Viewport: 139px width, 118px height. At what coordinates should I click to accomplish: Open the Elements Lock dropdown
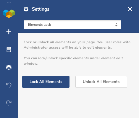pyautogui.click(x=72, y=25)
